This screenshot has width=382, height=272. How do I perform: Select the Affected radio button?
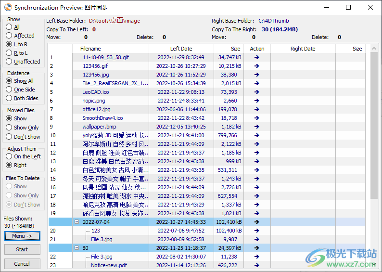click(x=9, y=36)
